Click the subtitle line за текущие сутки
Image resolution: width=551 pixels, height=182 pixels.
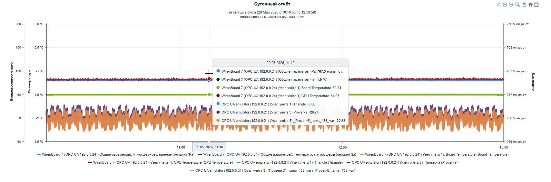pos(272,12)
